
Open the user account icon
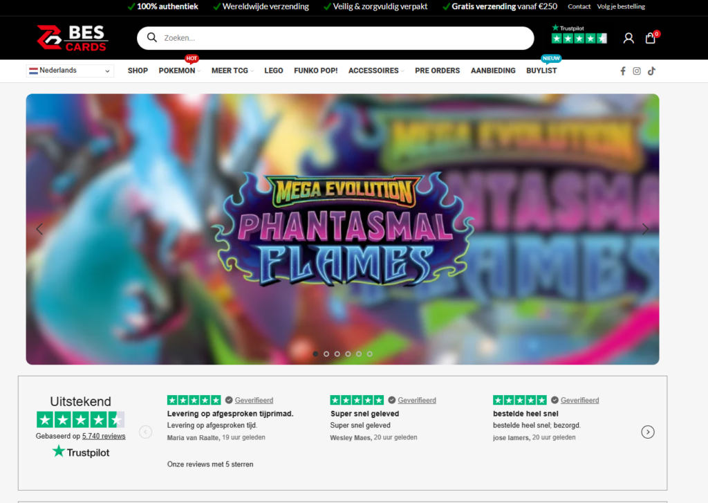coord(628,38)
